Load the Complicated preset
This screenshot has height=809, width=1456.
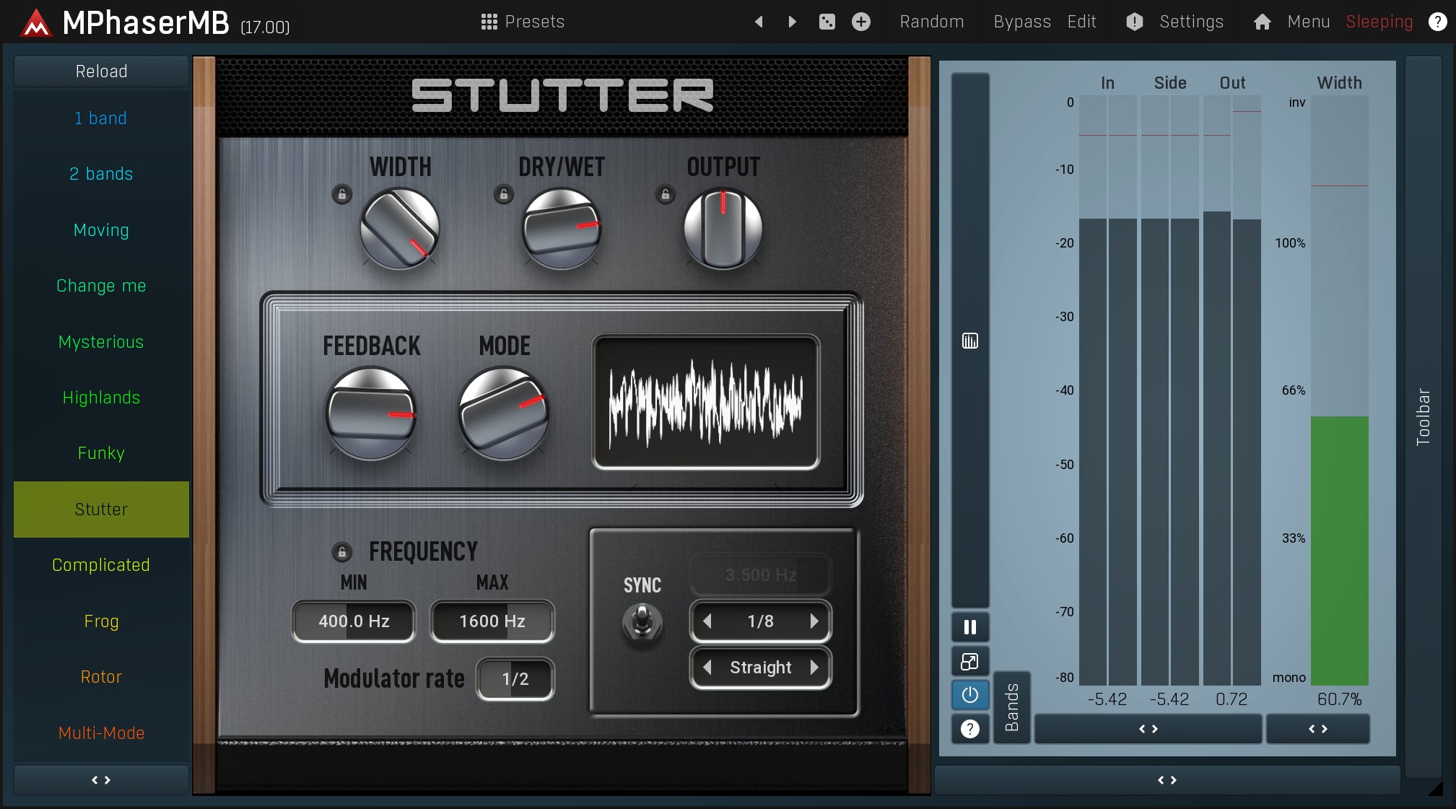click(x=101, y=565)
